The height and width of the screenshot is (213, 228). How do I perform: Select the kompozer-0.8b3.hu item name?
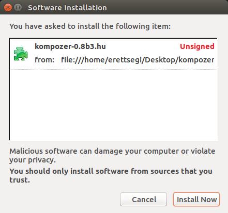point(70,46)
